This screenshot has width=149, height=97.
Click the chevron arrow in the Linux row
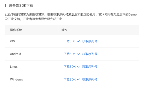point(78,67)
